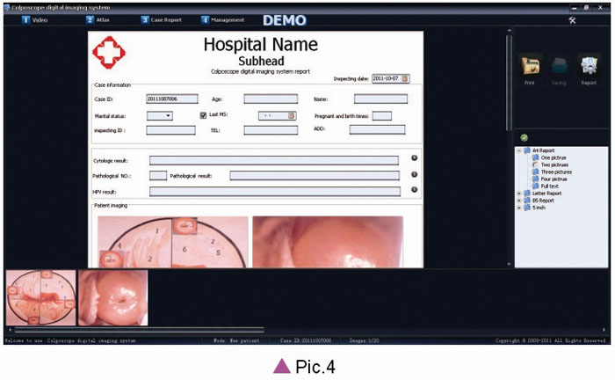Click right arrow of filmstrip scrollbar

point(604,330)
